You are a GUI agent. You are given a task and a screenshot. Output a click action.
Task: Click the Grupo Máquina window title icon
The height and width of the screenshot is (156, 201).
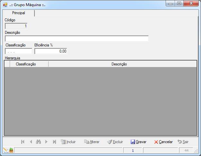[5, 5]
